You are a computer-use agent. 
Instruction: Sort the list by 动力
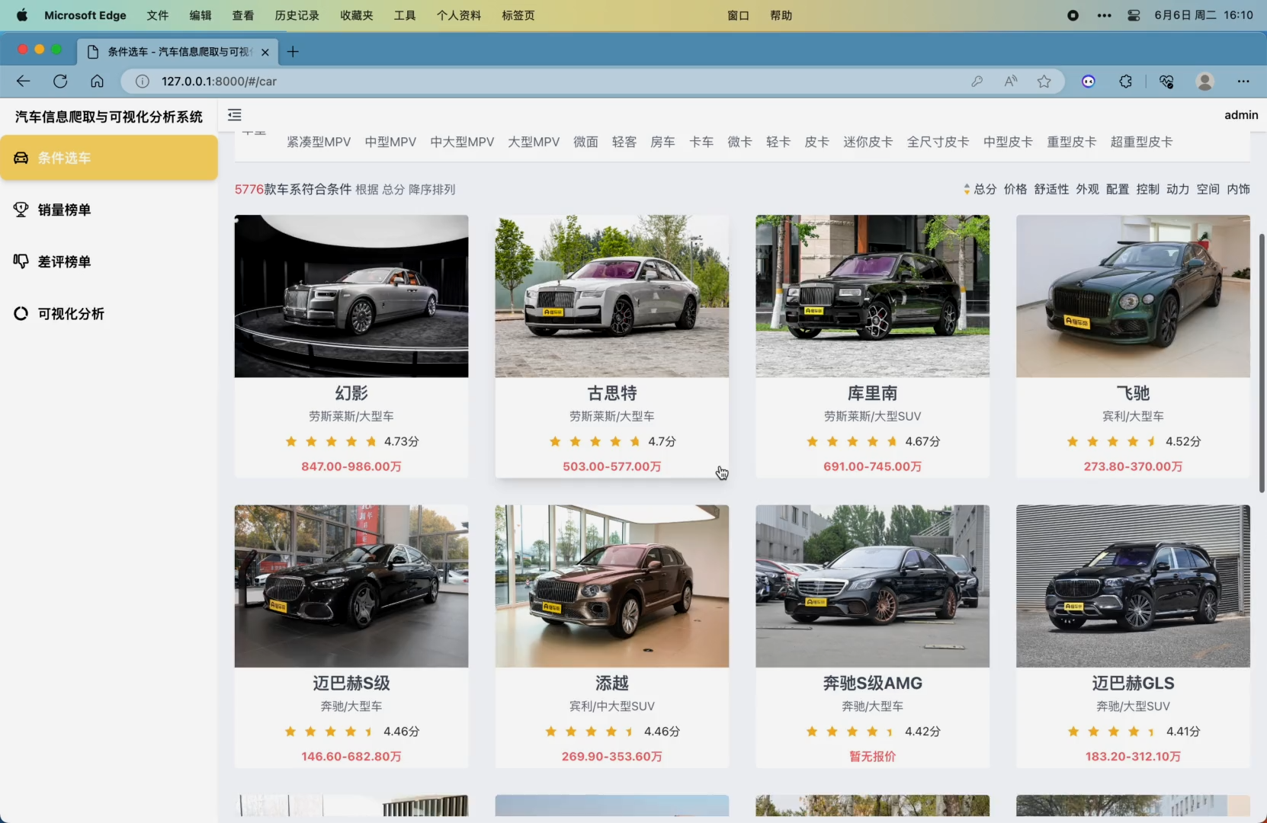pyautogui.click(x=1178, y=189)
